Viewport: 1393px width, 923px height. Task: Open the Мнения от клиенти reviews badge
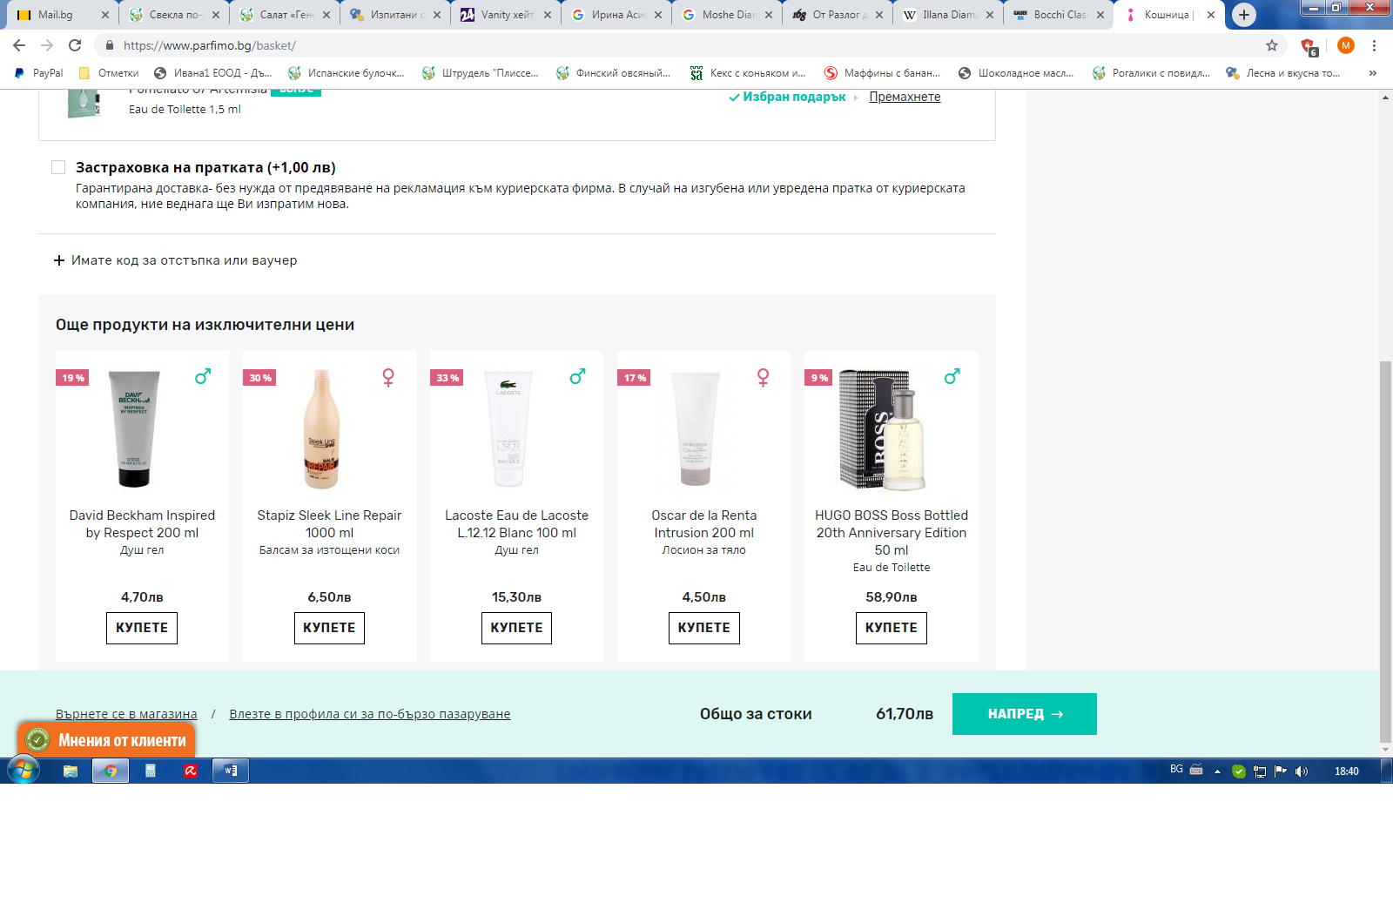point(106,740)
